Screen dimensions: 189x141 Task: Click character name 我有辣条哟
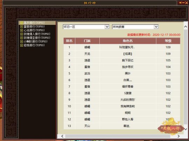point(128,106)
